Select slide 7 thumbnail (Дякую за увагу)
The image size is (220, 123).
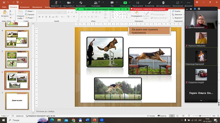(17, 101)
